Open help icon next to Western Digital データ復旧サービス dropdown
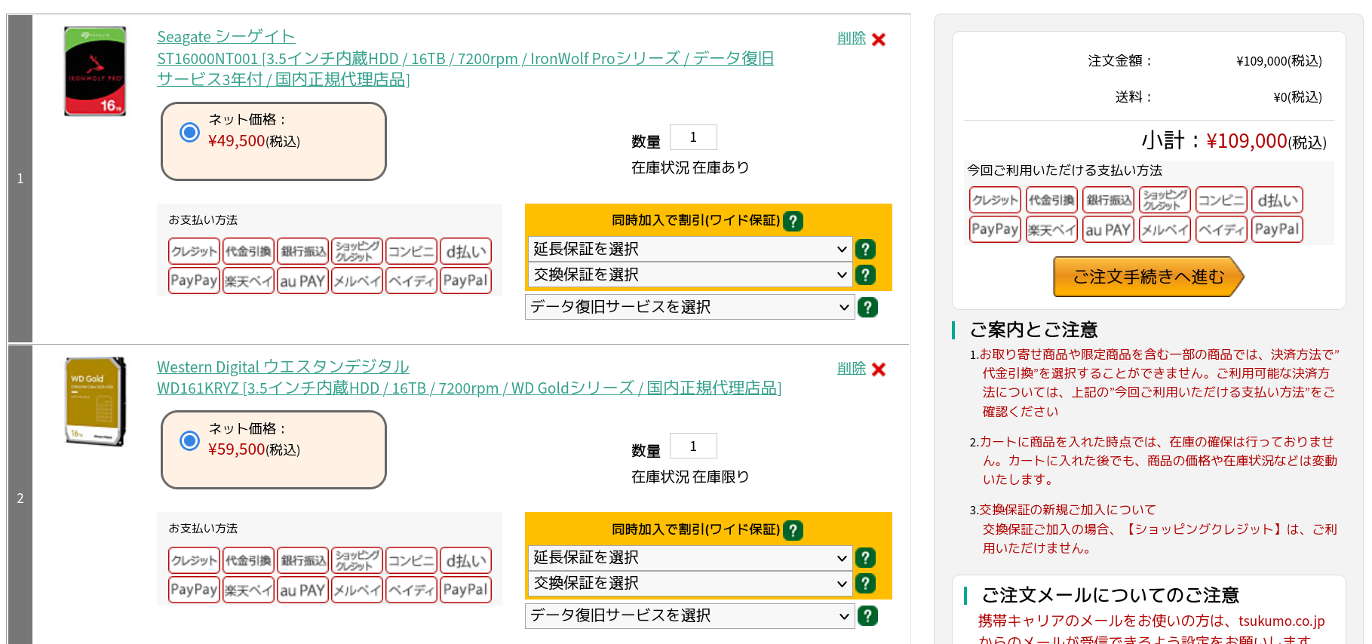Screen dimensions: 1372x644 click(x=867, y=615)
